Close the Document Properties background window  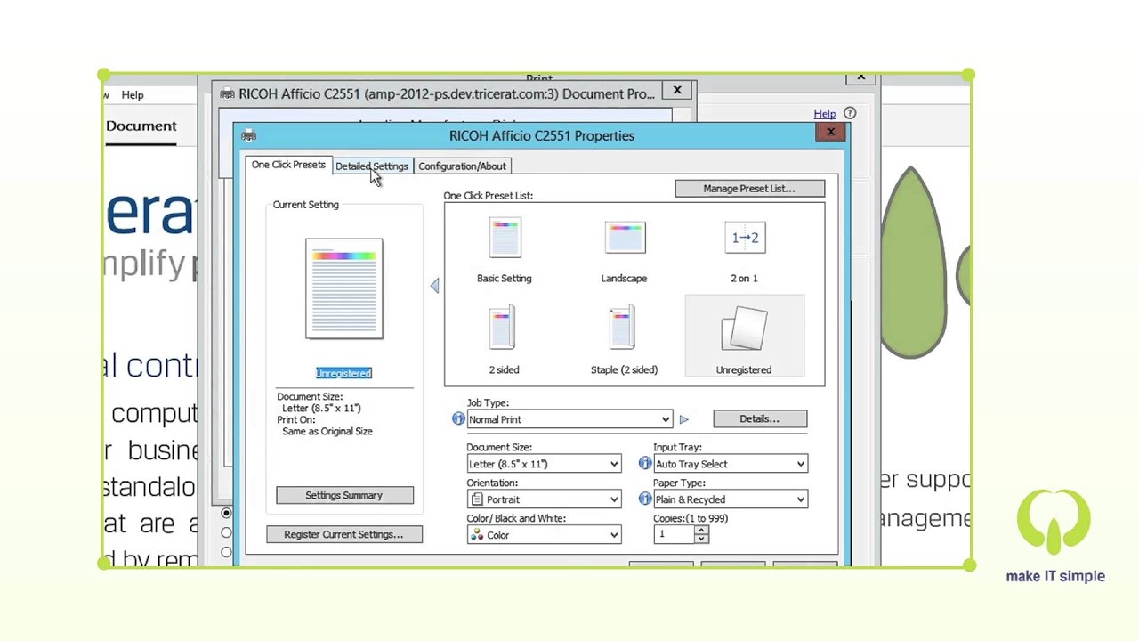click(677, 91)
